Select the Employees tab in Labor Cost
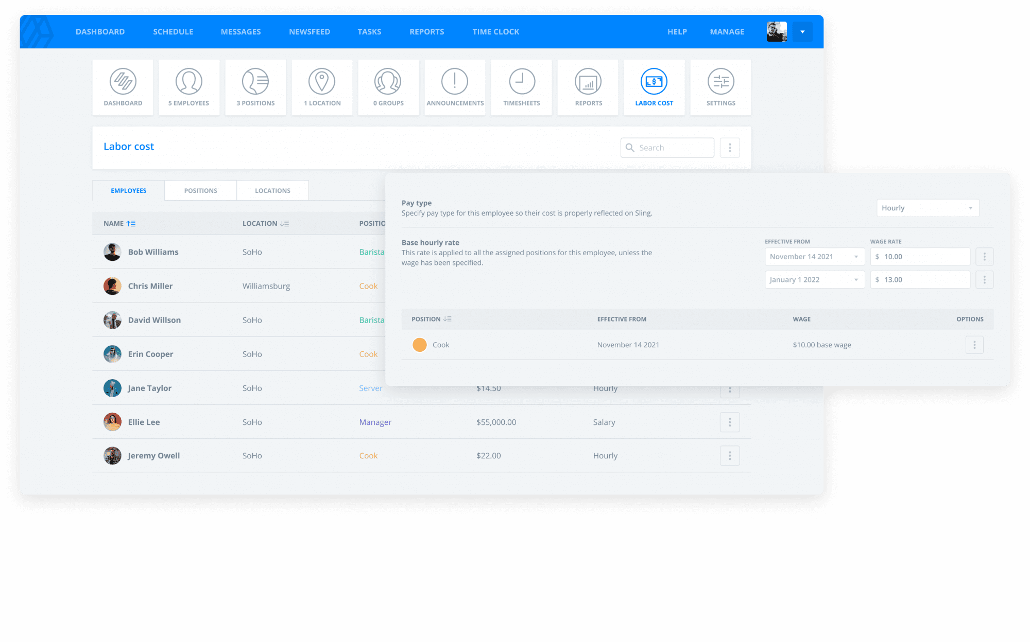 tap(127, 190)
